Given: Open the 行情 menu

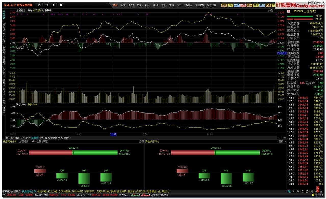Looking at the screenshot, I should 123,5.
